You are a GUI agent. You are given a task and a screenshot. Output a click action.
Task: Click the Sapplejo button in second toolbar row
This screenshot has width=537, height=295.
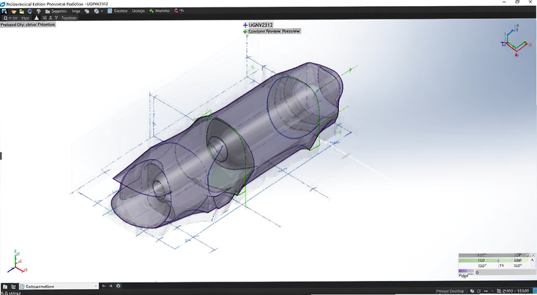click(69, 18)
